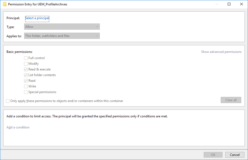
Task: Click Add a condition link
Action: point(18,127)
